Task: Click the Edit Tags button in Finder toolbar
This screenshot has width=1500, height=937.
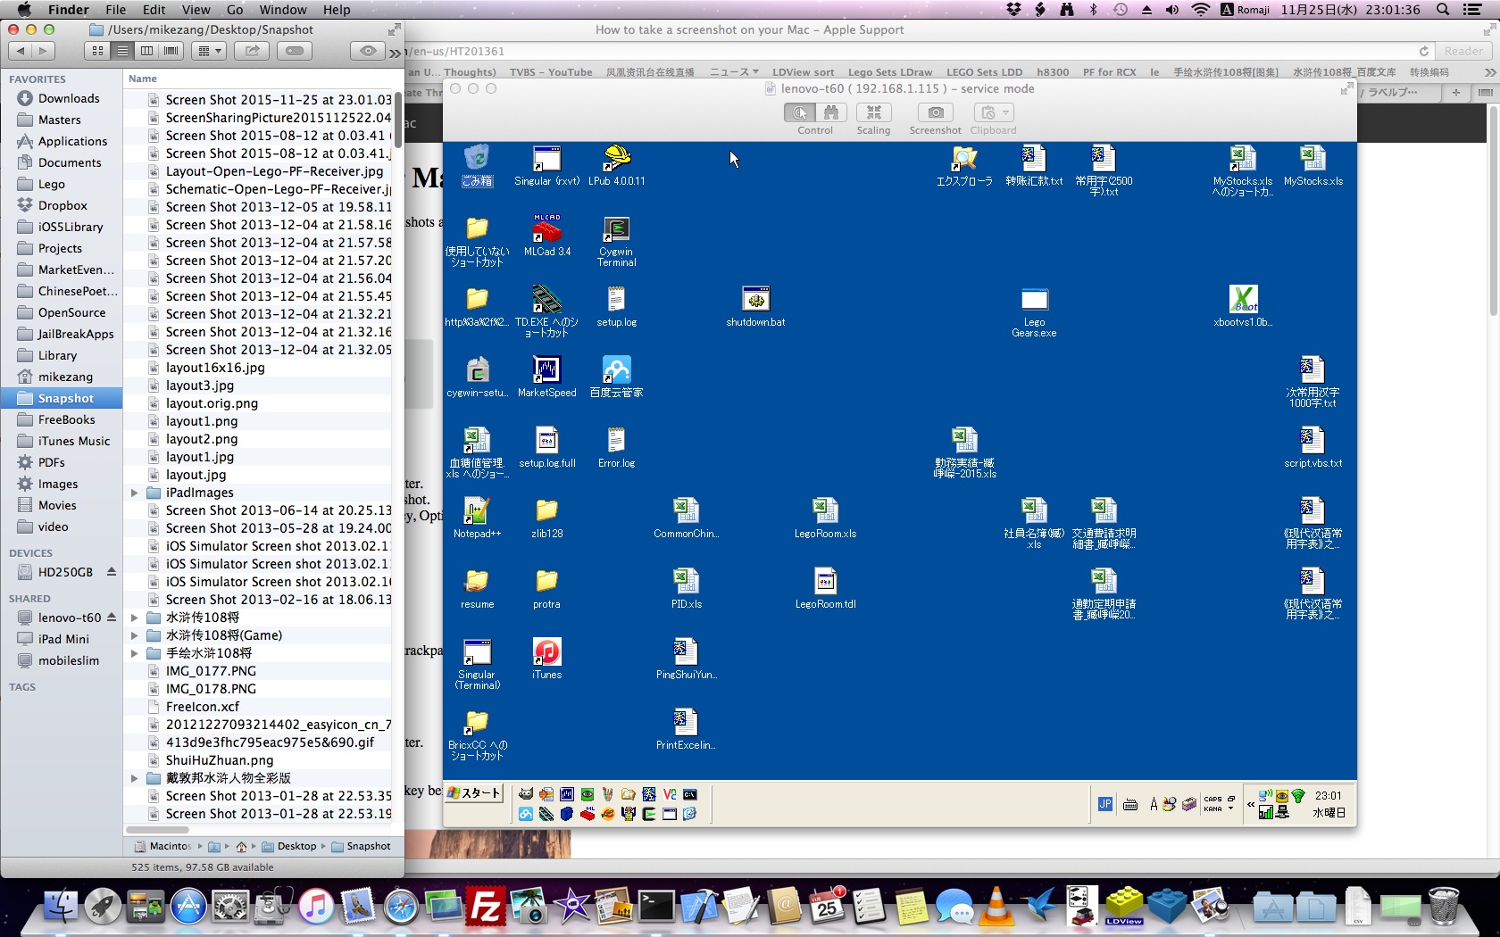Action: pyautogui.click(x=295, y=51)
